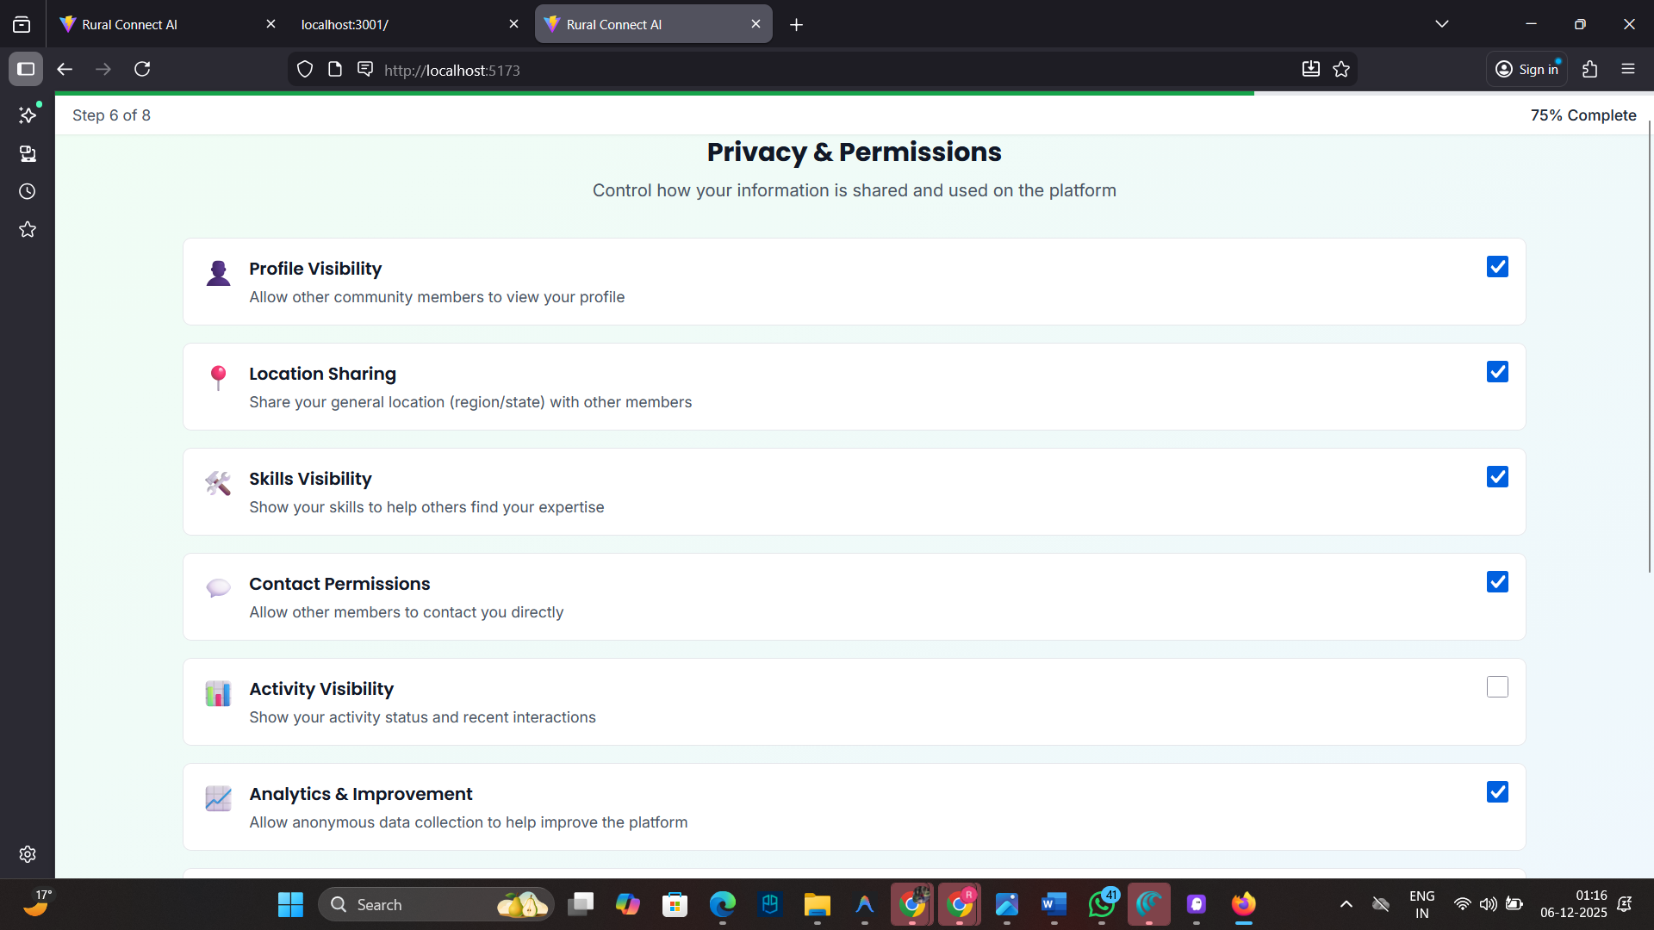This screenshot has width=1654, height=930.
Task: Click the Sign in button
Action: click(x=1527, y=69)
